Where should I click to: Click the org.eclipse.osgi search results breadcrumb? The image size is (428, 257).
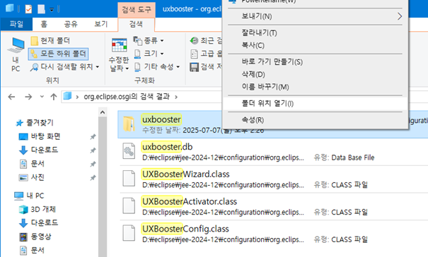127,97
